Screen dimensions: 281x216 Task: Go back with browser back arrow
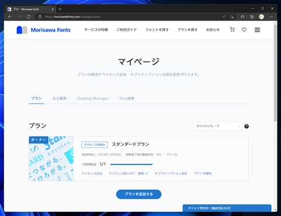point(10,17)
